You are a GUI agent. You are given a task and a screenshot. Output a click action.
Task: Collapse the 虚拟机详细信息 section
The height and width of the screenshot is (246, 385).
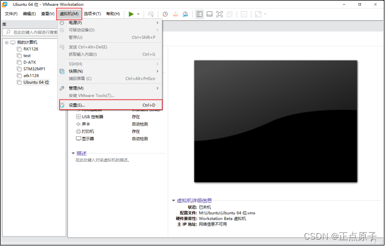[174, 200]
